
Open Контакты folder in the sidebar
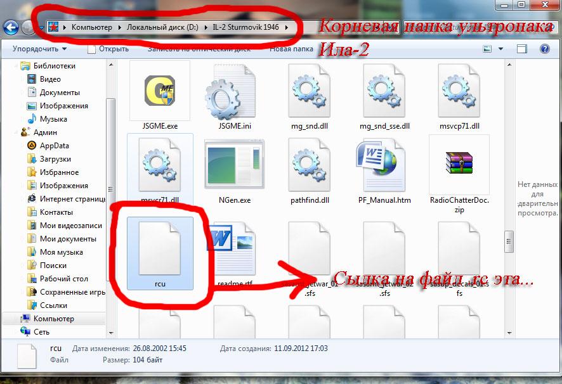coord(50,212)
